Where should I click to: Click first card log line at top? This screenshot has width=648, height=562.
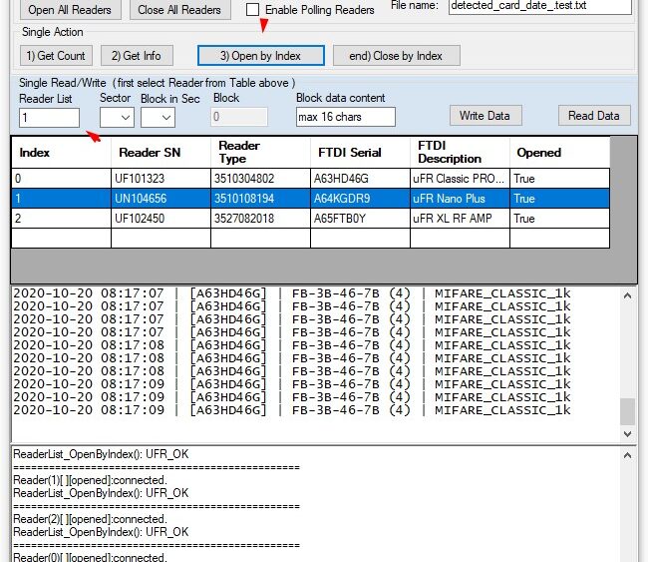point(292,293)
